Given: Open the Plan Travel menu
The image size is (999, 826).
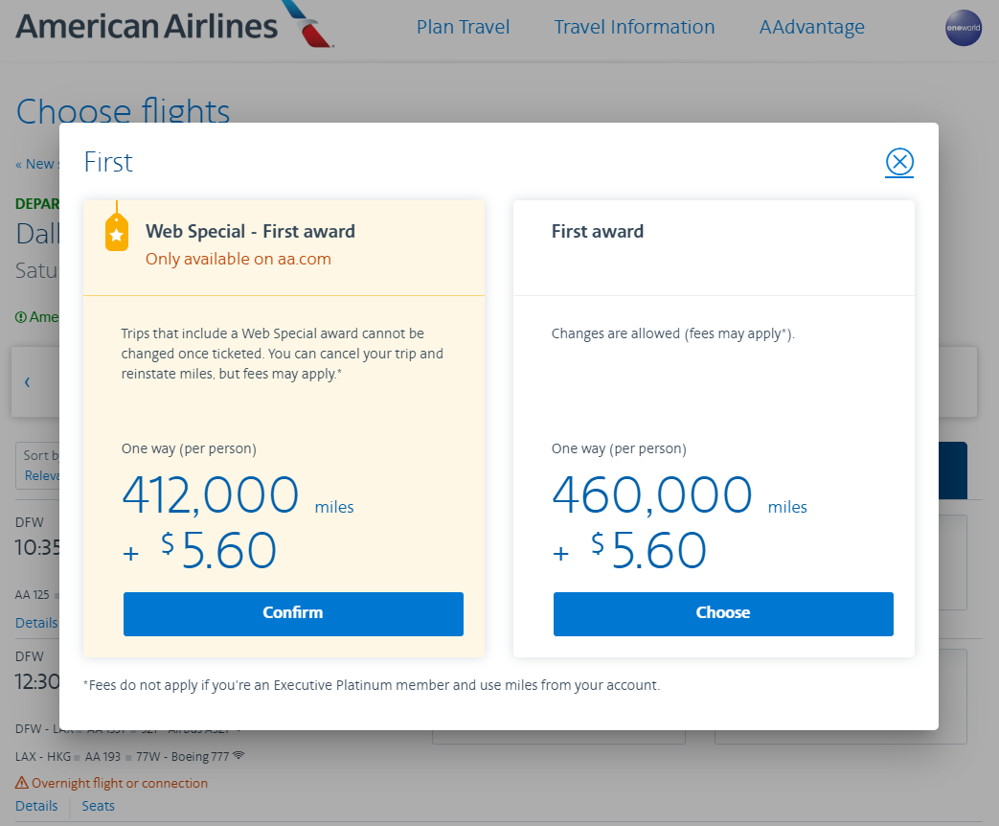Looking at the screenshot, I should point(463,27).
